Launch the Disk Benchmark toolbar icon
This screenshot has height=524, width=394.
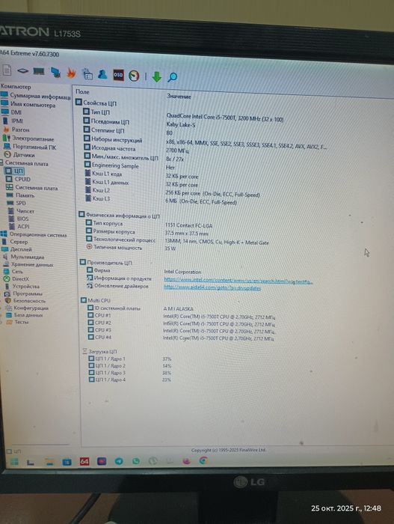[22, 70]
